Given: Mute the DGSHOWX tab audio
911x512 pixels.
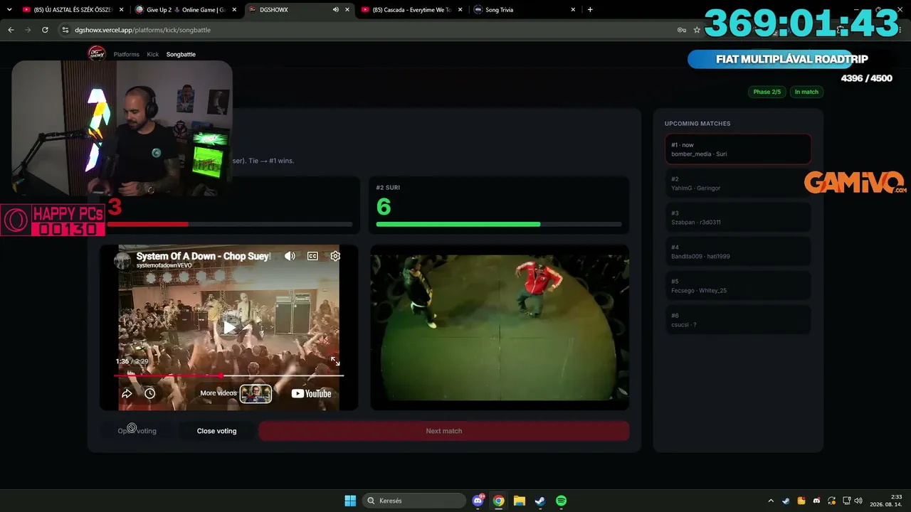Looking at the screenshot, I should pyautogui.click(x=335, y=10).
